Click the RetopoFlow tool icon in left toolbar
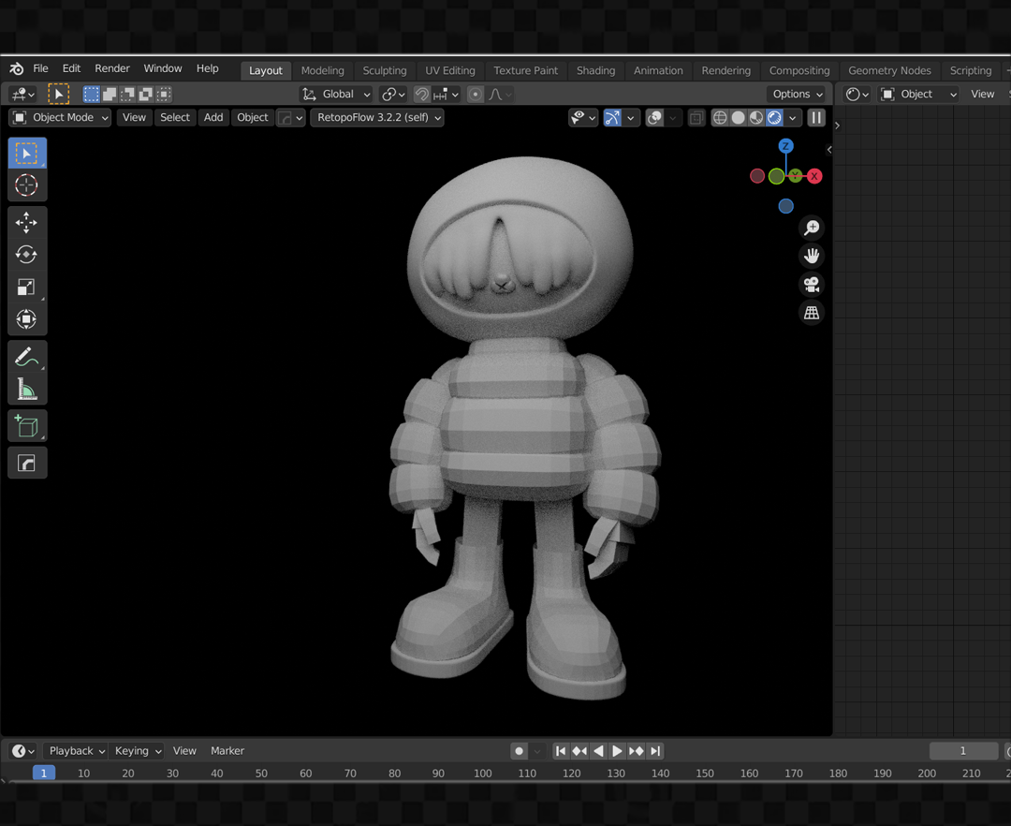 click(x=27, y=463)
